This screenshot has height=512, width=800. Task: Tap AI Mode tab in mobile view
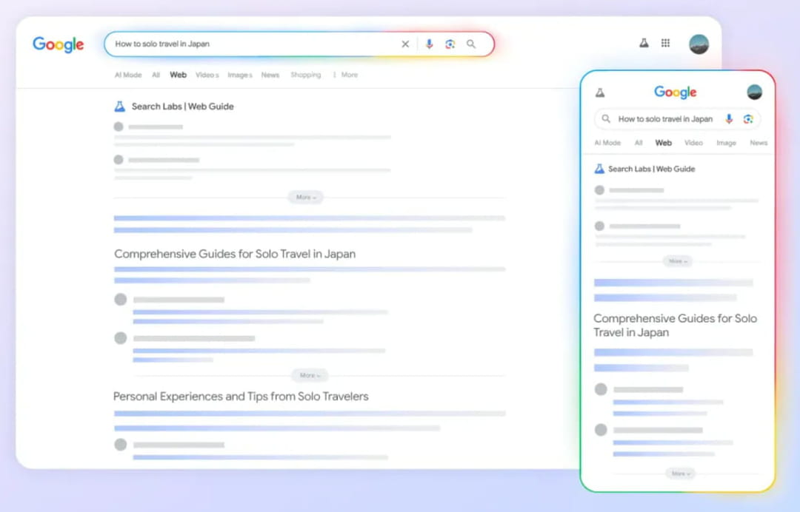pyautogui.click(x=607, y=143)
